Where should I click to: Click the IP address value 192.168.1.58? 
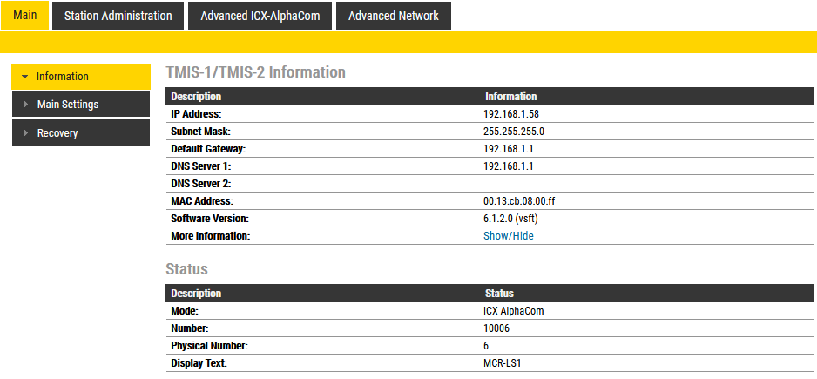pyautogui.click(x=512, y=114)
